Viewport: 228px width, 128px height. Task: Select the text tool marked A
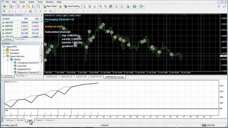click(x=40, y=11)
